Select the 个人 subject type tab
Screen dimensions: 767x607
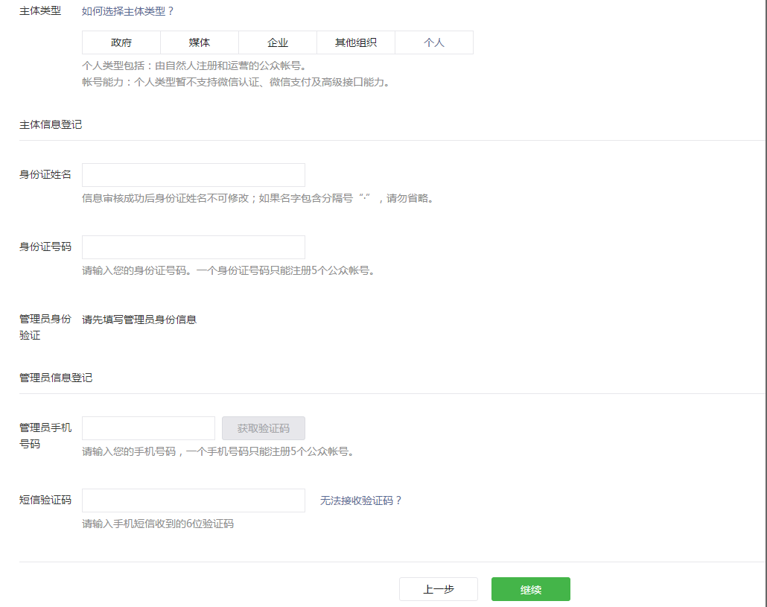tap(434, 42)
